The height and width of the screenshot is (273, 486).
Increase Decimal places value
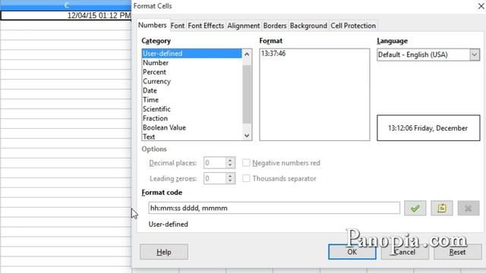tap(230, 160)
